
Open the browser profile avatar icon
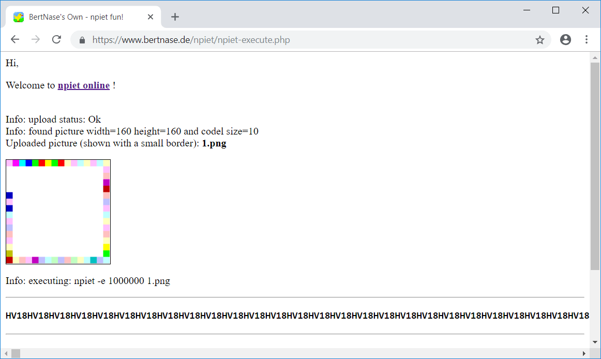[565, 39]
